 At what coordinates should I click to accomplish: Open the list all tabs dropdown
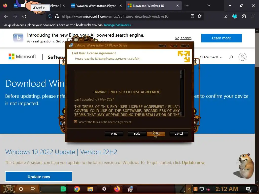pos(209,6)
